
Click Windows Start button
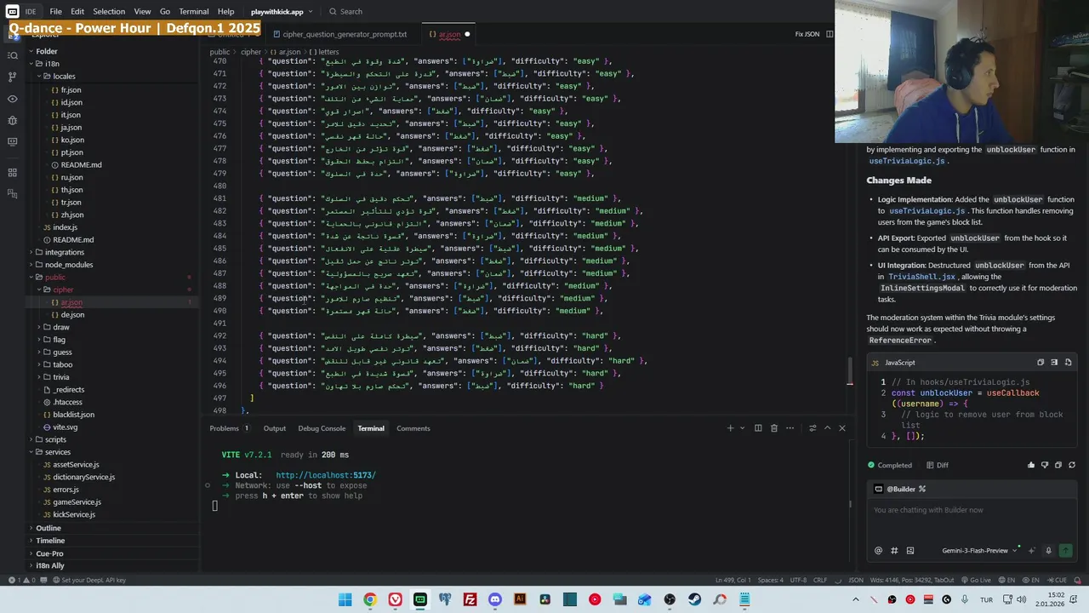[x=345, y=599]
